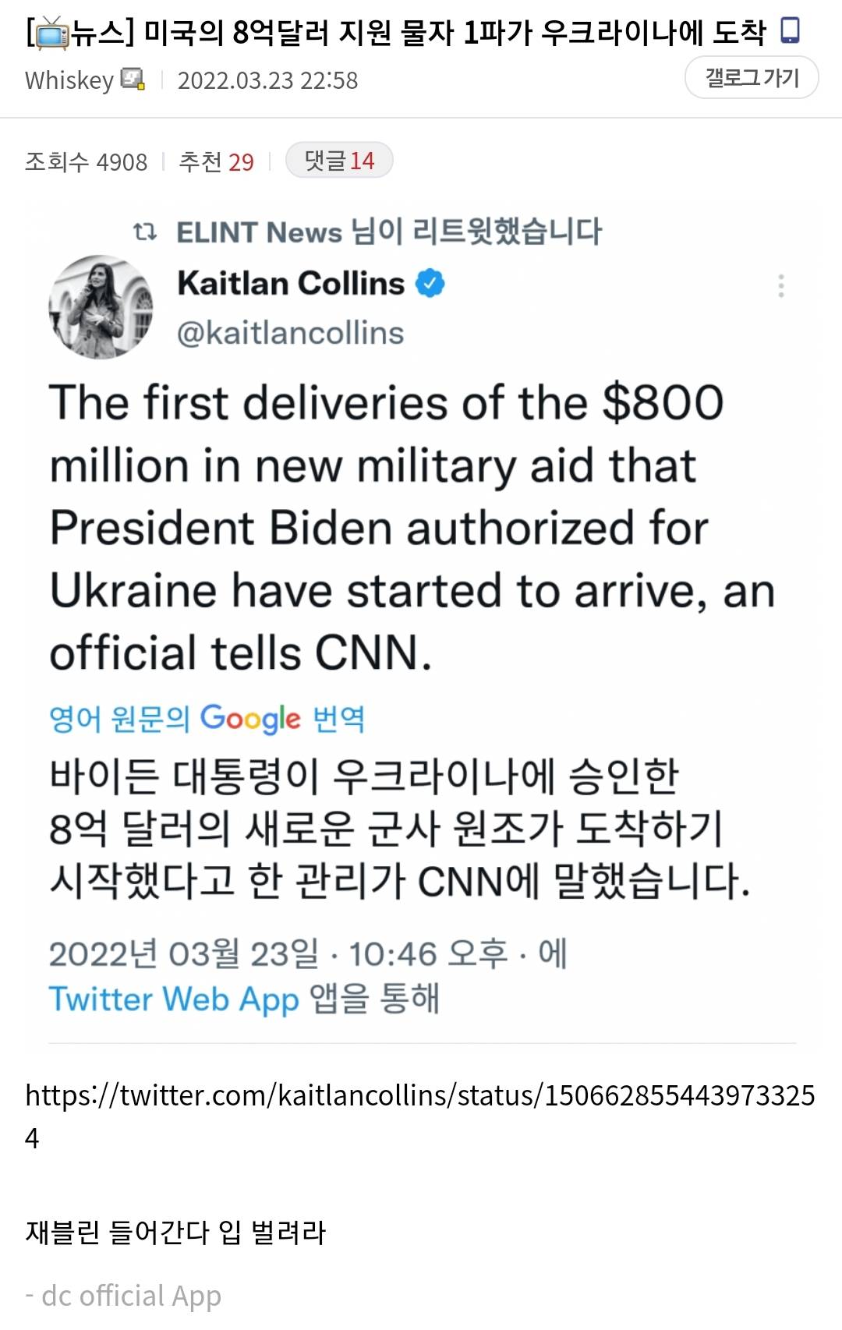Click the Whiskey author name
The height and width of the screenshot is (1330, 842).
click(69, 80)
